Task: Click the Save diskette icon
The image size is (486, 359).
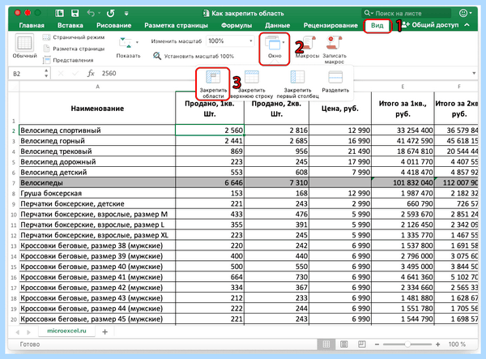Action: (x=75, y=13)
